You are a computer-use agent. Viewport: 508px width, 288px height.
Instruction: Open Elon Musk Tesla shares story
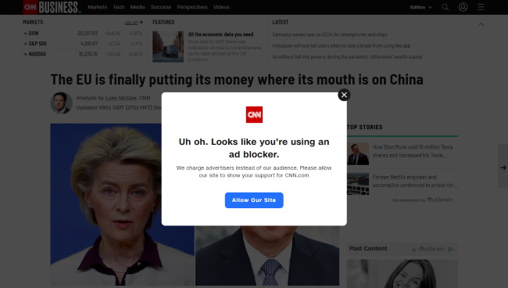(x=413, y=151)
